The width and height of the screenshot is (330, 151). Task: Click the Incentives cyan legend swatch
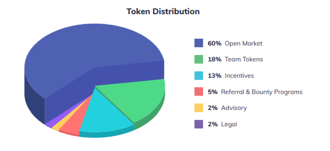[x=199, y=75]
